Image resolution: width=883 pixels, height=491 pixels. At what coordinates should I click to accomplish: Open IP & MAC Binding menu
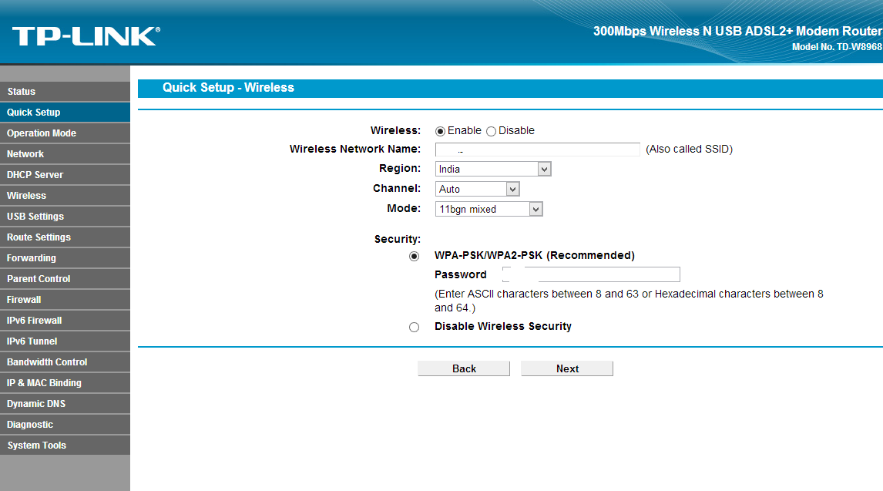(x=65, y=383)
